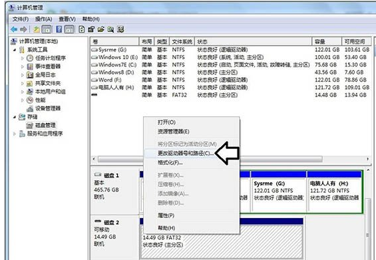Image resolution: width=376 pixels, height=260 pixels.
Task: Select 全局日志 in the tree
Action: (x=45, y=74)
